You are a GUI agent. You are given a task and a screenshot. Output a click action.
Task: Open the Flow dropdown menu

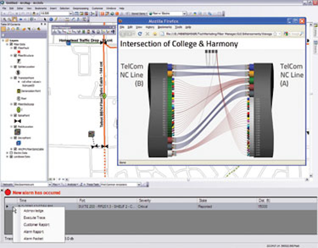click(56, 185)
